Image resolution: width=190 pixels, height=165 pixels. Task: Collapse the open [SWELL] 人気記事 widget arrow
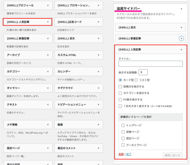pyautogui.click(x=181, y=49)
